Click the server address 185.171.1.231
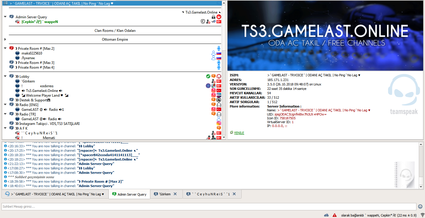The height and width of the screenshot is (218, 425). coord(278,80)
